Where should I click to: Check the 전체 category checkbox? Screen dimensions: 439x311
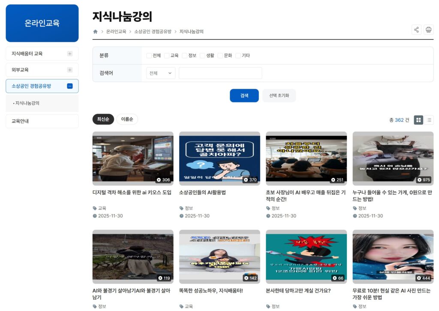[149, 55]
